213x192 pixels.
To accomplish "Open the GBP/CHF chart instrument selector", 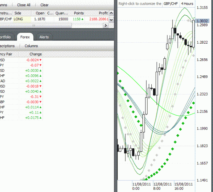I will click(x=171, y=4).
